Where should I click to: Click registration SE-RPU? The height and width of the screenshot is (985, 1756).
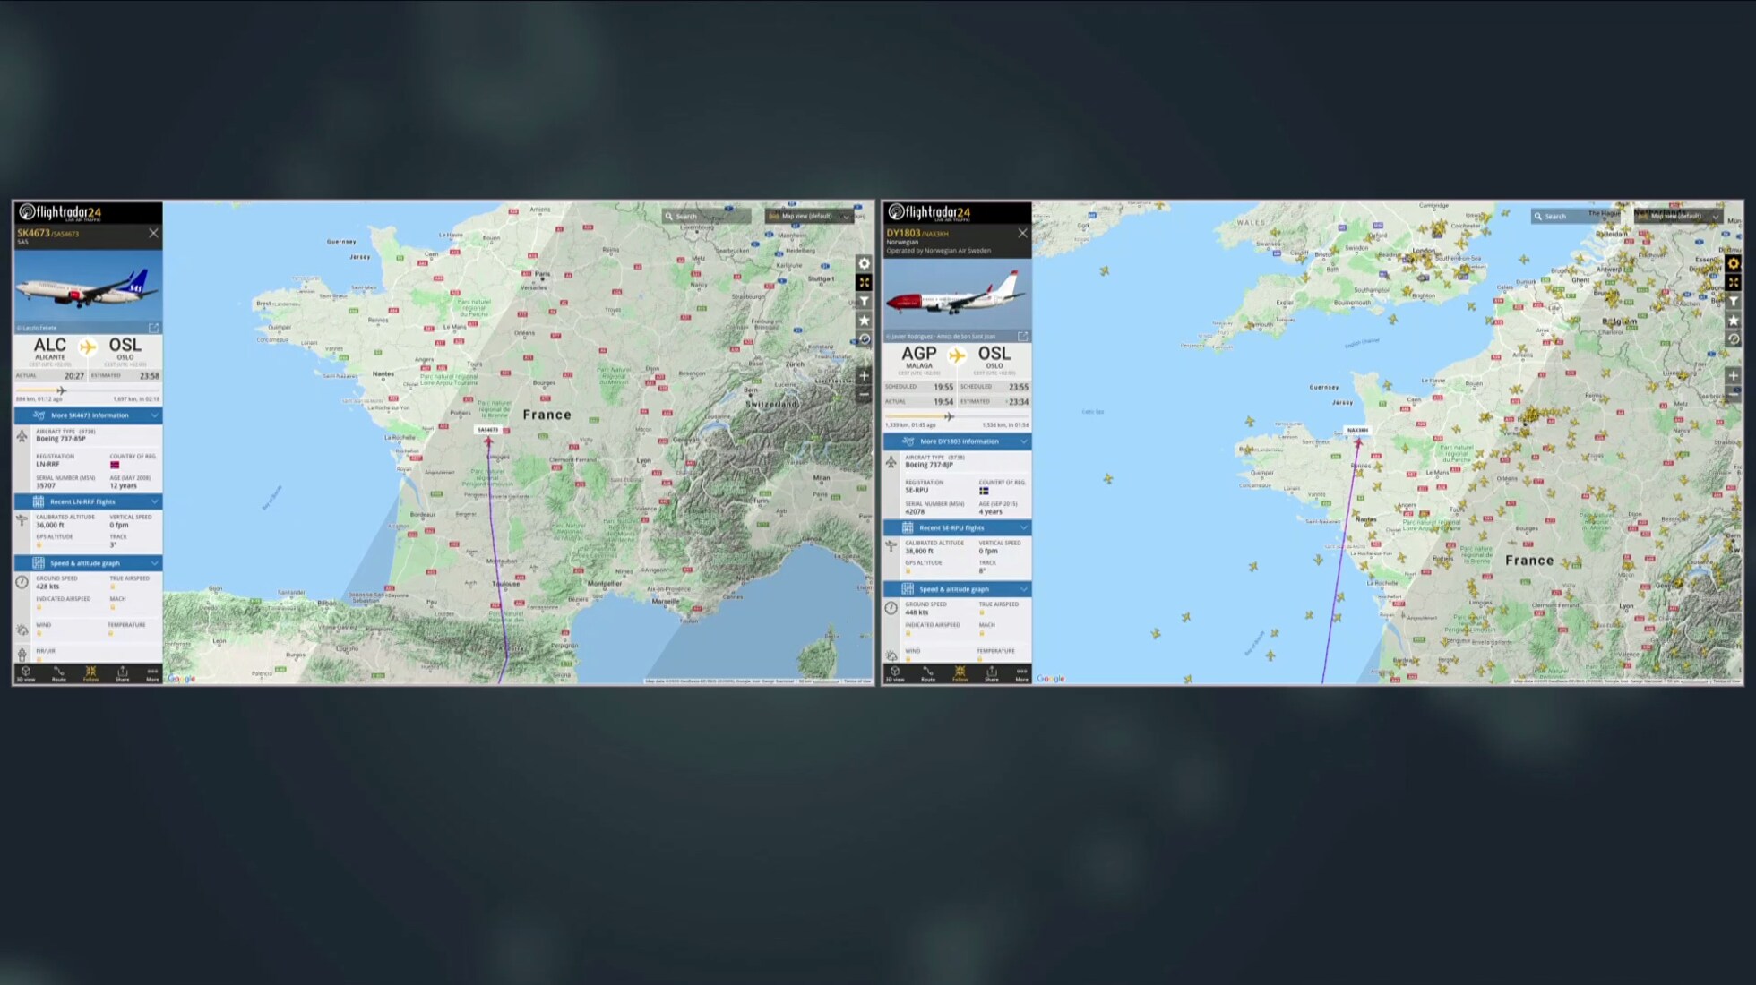coord(917,490)
